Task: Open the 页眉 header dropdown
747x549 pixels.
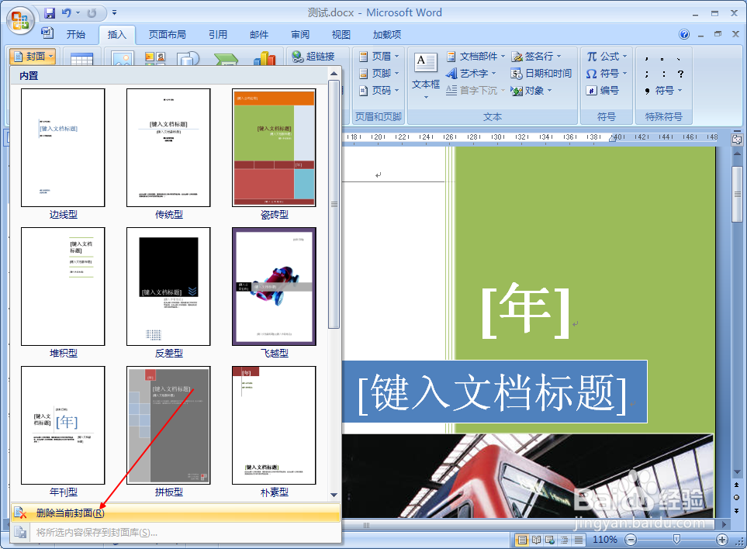Action: (x=379, y=56)
